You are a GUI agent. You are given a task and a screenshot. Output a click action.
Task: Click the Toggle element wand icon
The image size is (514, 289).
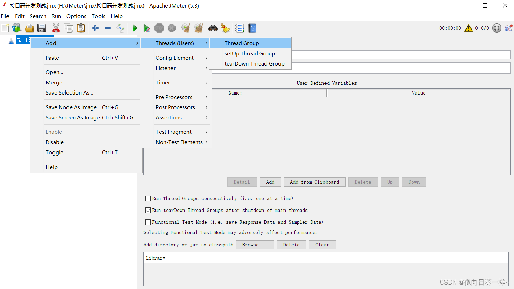coord(120,28)
